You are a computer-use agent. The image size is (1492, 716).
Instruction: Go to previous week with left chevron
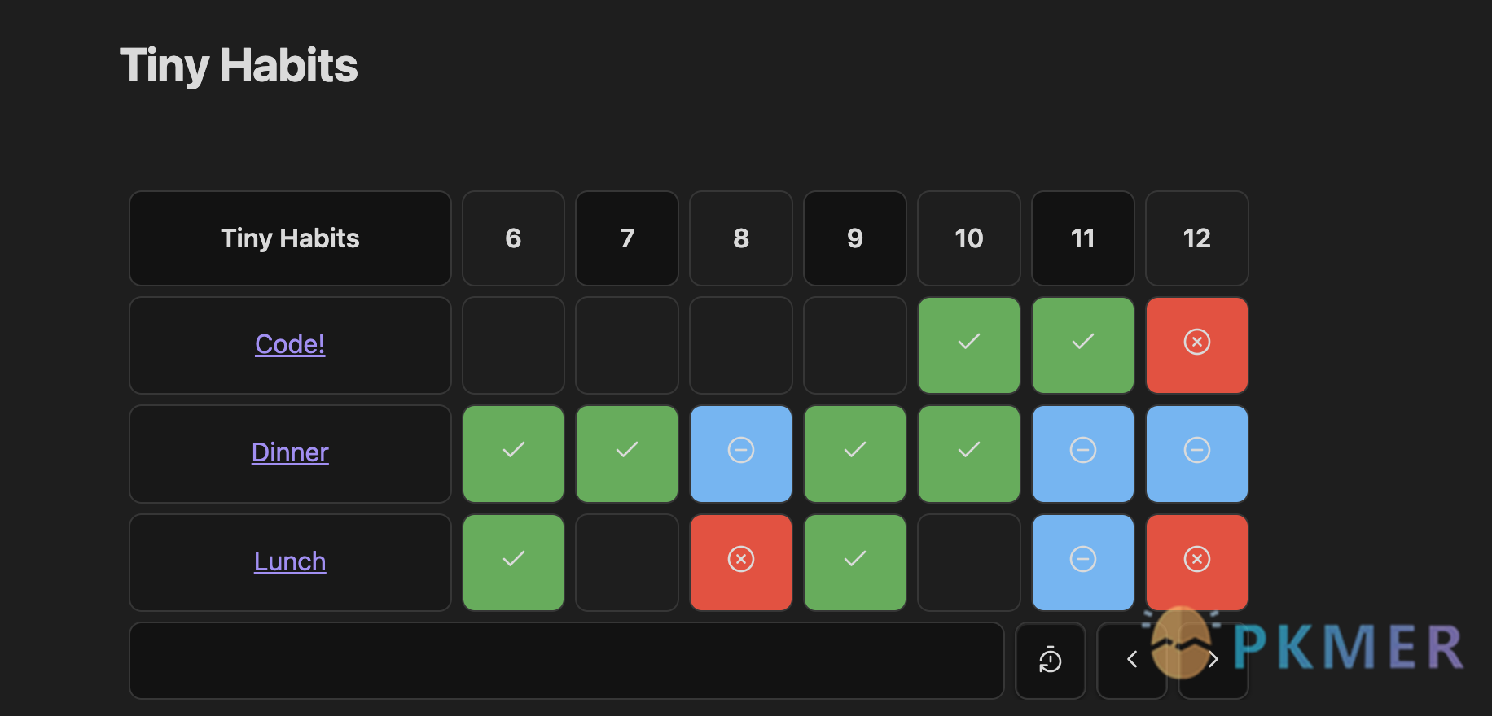(x=1132, y=660)
